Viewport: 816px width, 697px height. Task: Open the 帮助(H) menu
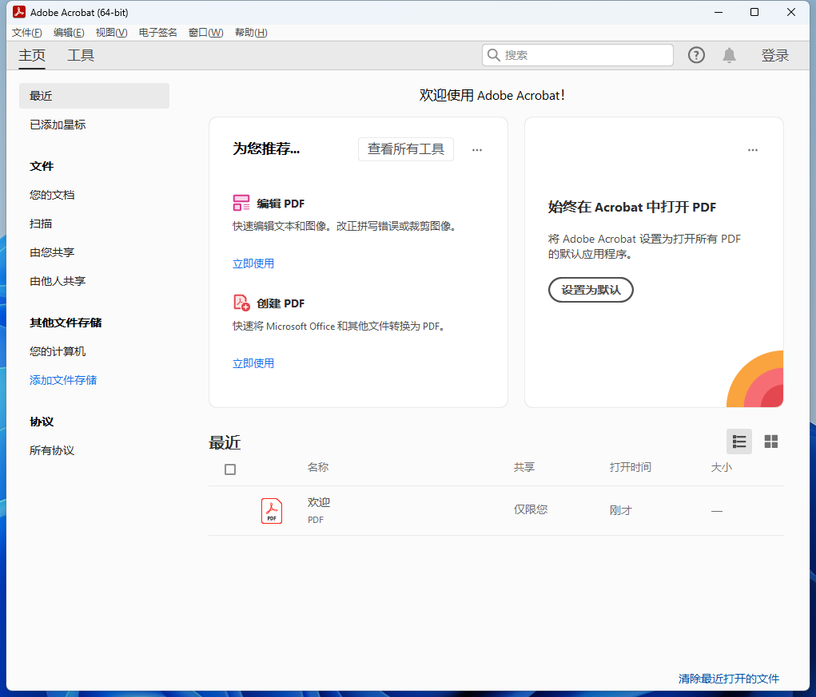tap(251, 33)
